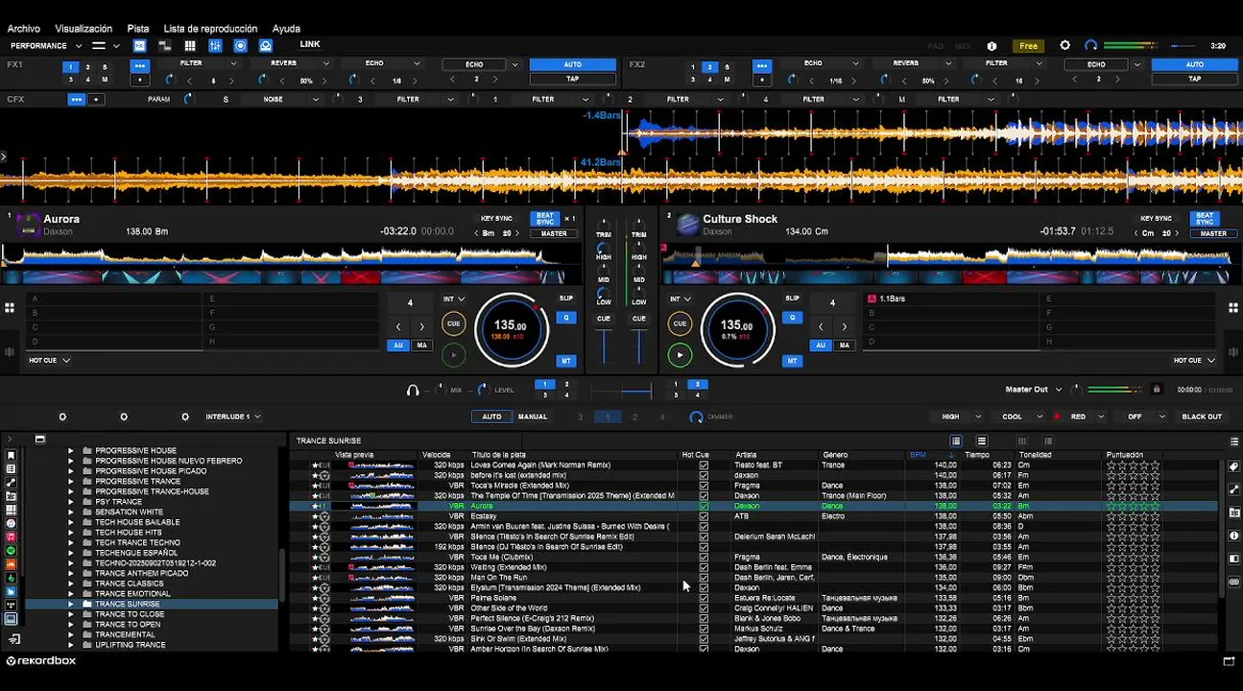Click deck 1 next beat jump arrow
Viewport: 1243px width, 691px height.
[421, 327]
